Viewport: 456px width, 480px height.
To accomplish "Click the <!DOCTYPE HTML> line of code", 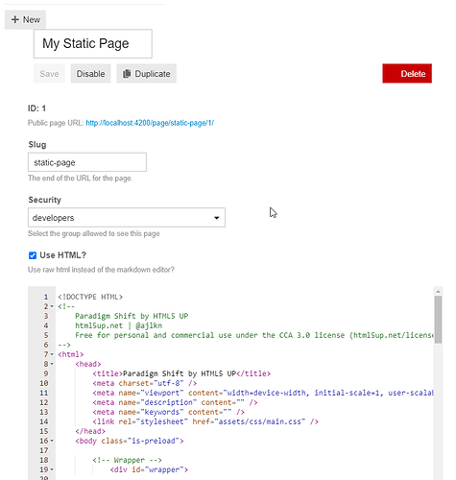I will pos(90,297).
